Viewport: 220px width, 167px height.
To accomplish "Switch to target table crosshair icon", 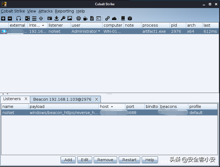I will pyautogui.click(x=41, y=18).
